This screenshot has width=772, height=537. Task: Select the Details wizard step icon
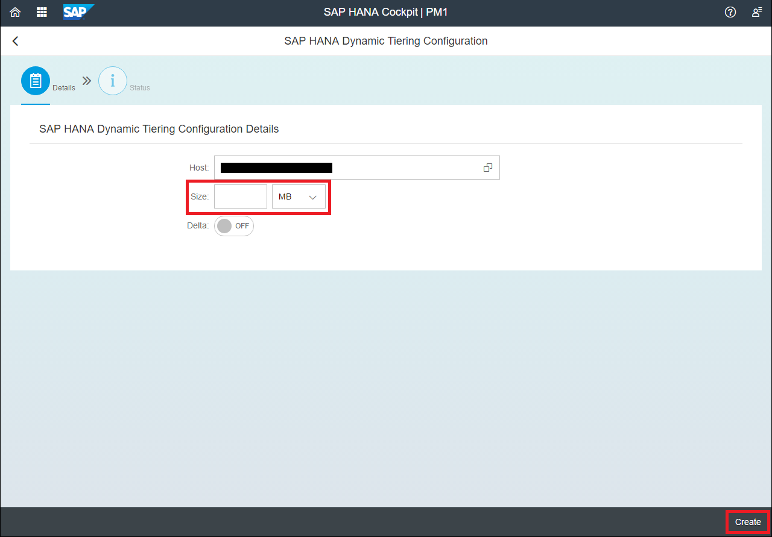(36, 81)
